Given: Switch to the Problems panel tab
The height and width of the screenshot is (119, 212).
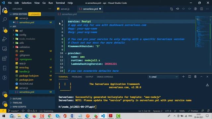Looking at the screenshot, I should (x=77, y=77).
